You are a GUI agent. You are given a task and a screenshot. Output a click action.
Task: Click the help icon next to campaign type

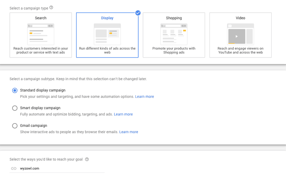coord(51,8)
